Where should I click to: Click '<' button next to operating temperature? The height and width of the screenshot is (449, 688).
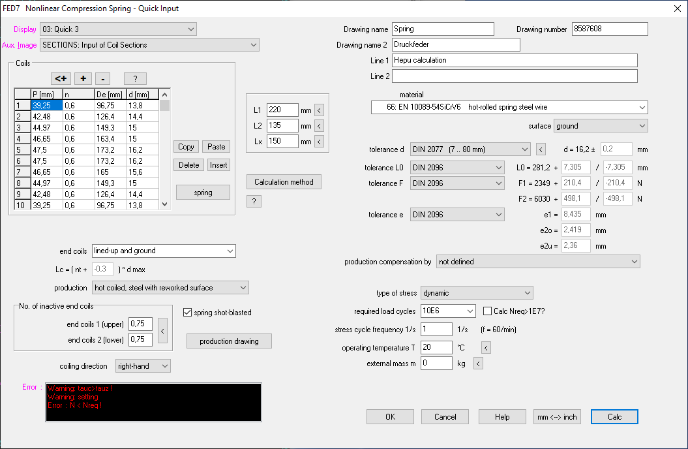486,348
